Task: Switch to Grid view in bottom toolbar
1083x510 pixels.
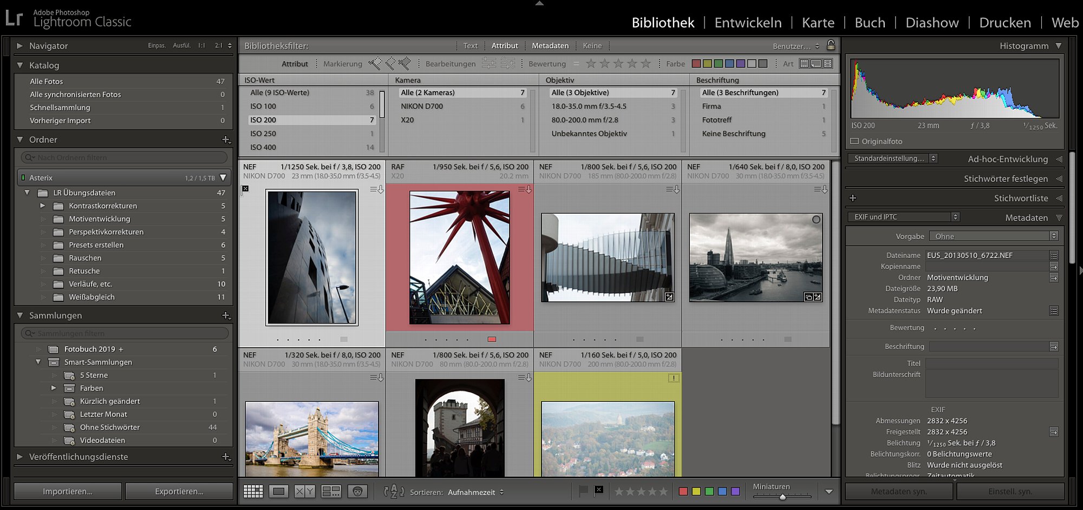Action: (x=253, y=491)
